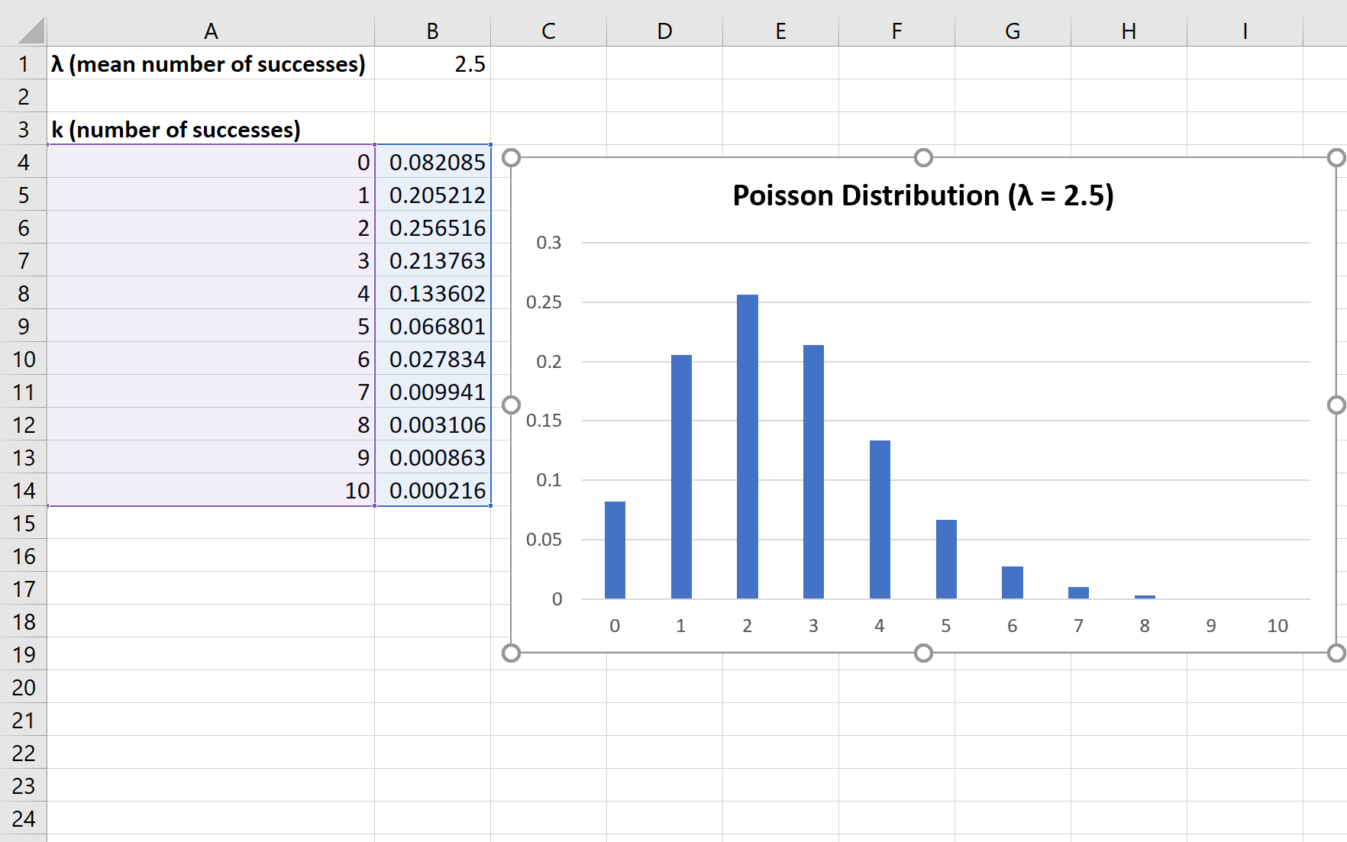Click row 24 header

pyautogui.click(x=23, y=819)
